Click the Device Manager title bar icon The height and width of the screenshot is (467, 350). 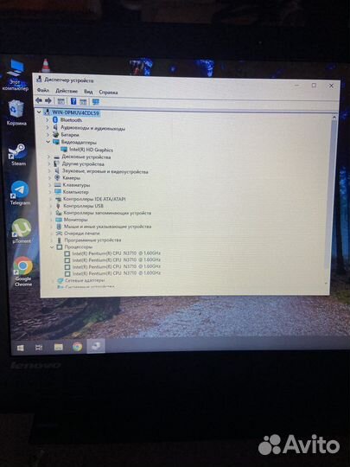pyautogui.click(x=39, y=79)
